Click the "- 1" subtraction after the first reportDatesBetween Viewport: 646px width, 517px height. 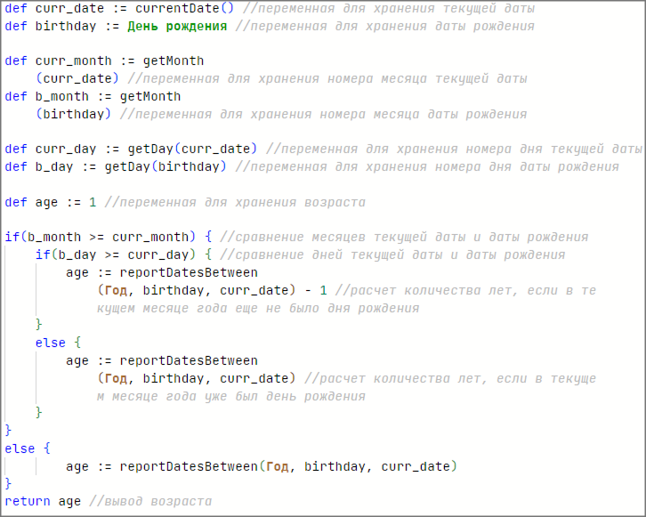[x=316, y=290]
